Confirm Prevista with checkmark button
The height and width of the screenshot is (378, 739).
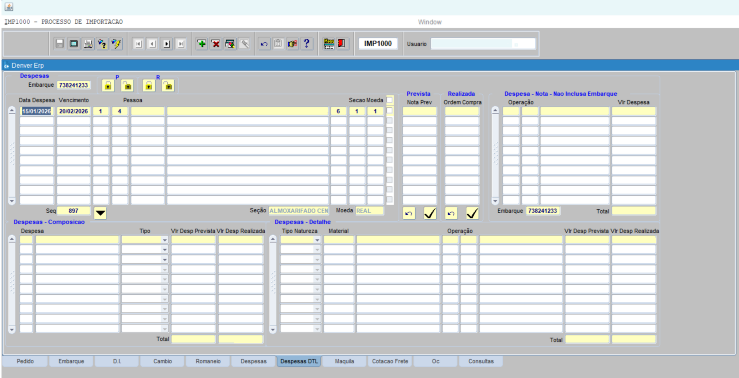click(x=430, y=213)
